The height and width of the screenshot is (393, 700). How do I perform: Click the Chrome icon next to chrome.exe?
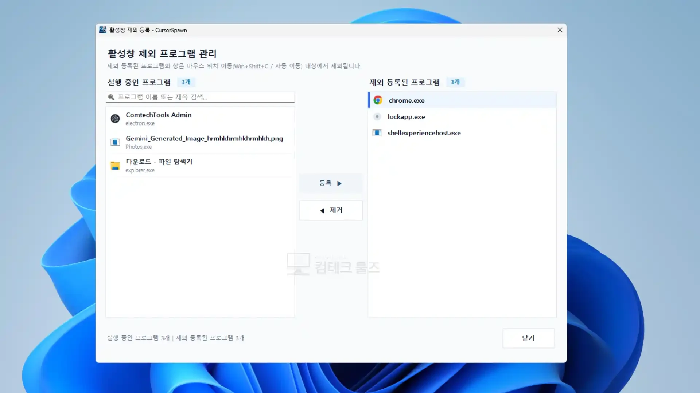378,100
